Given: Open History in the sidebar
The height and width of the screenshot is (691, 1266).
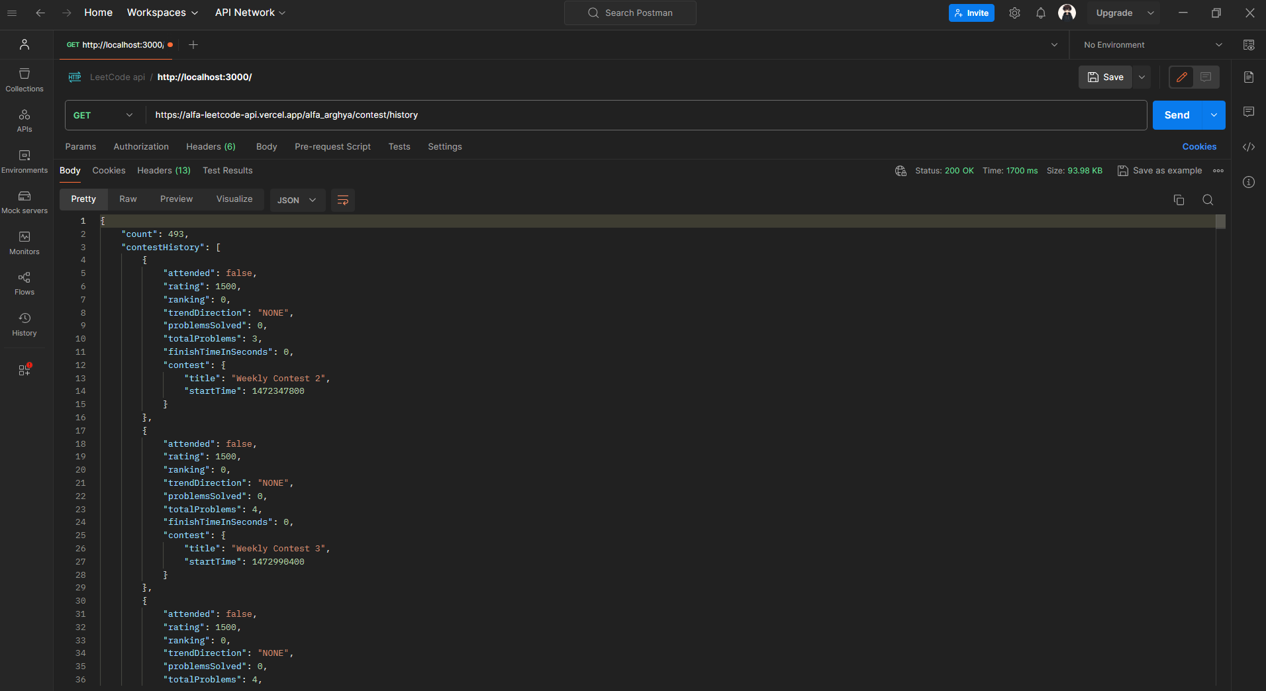Looking at the screenshot, I should pyautogui.click(x=24, y=324).
